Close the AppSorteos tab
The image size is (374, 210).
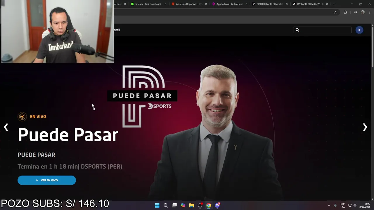246,4
